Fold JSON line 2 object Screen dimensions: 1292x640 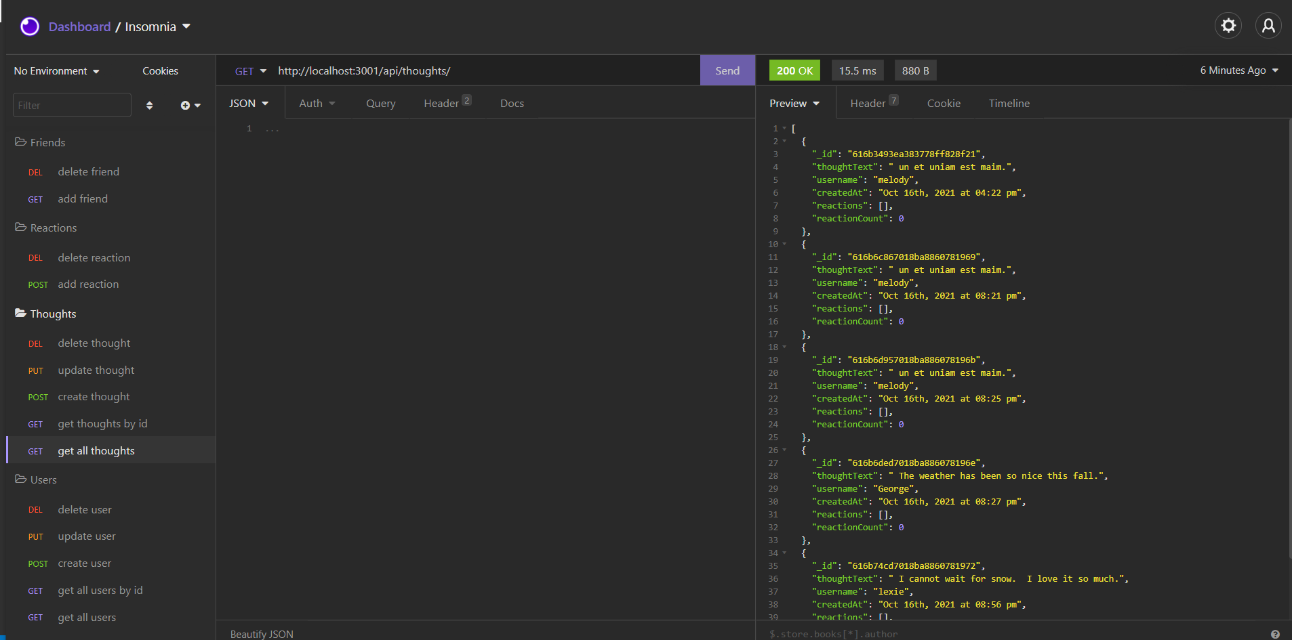[x=784, y=142]
